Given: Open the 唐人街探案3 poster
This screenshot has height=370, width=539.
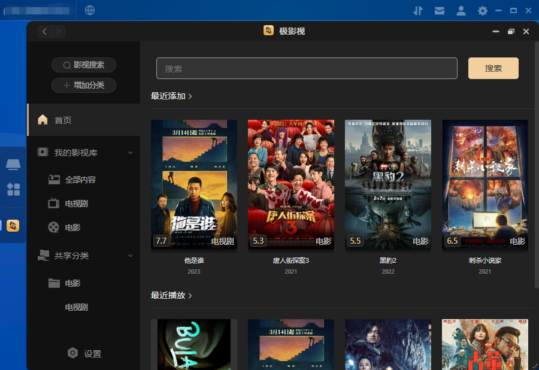Looking at the screenshot, I should pos(291,184).
